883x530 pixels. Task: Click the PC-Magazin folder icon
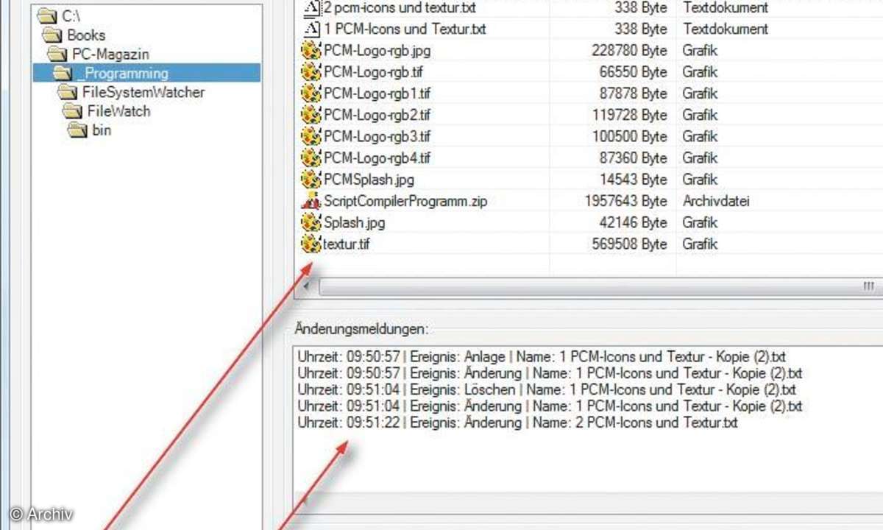(x=57, y=54)
